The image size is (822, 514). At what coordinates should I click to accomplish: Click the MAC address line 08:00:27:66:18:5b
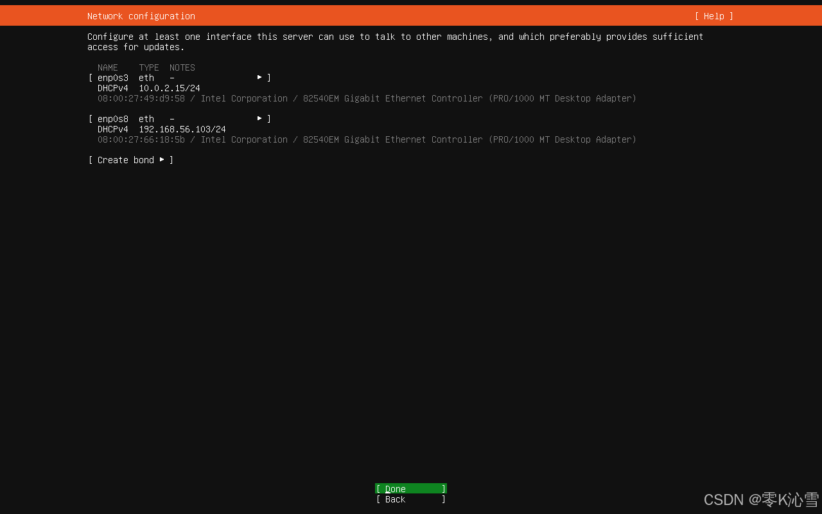141,139
